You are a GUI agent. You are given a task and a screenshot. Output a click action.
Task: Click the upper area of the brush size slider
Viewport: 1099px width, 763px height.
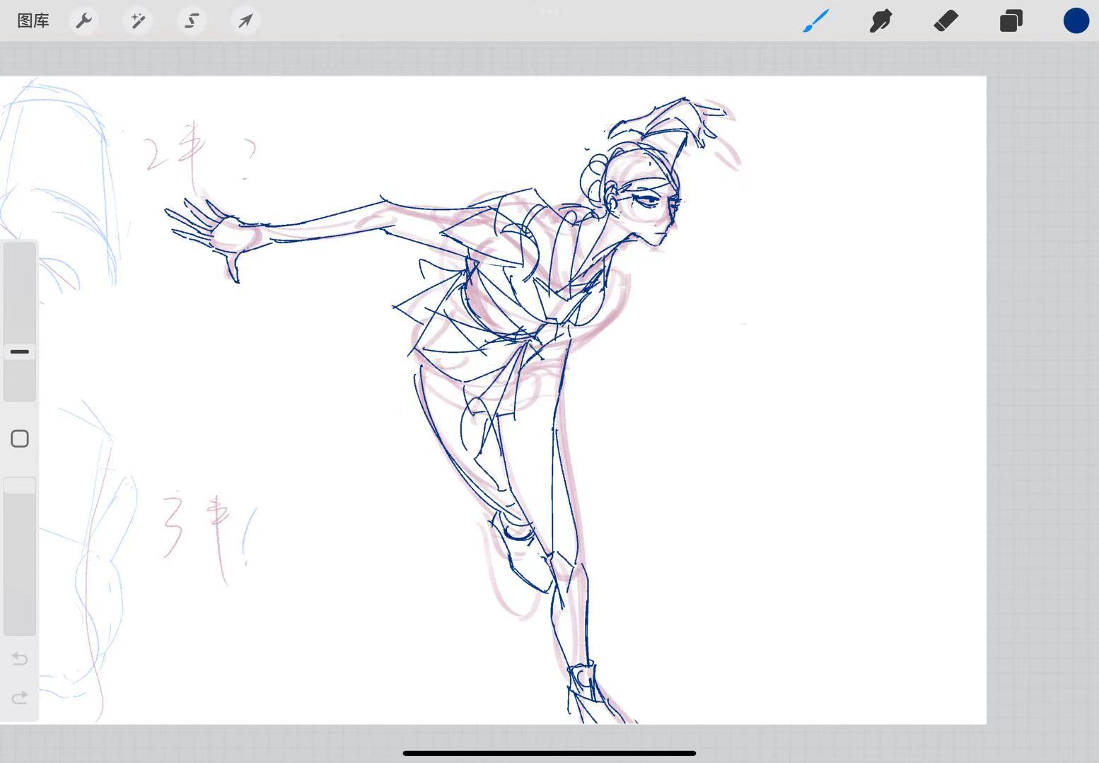(x=20, y=283)
